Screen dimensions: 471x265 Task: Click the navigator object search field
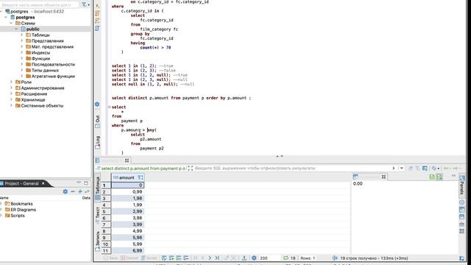(40, 5)
